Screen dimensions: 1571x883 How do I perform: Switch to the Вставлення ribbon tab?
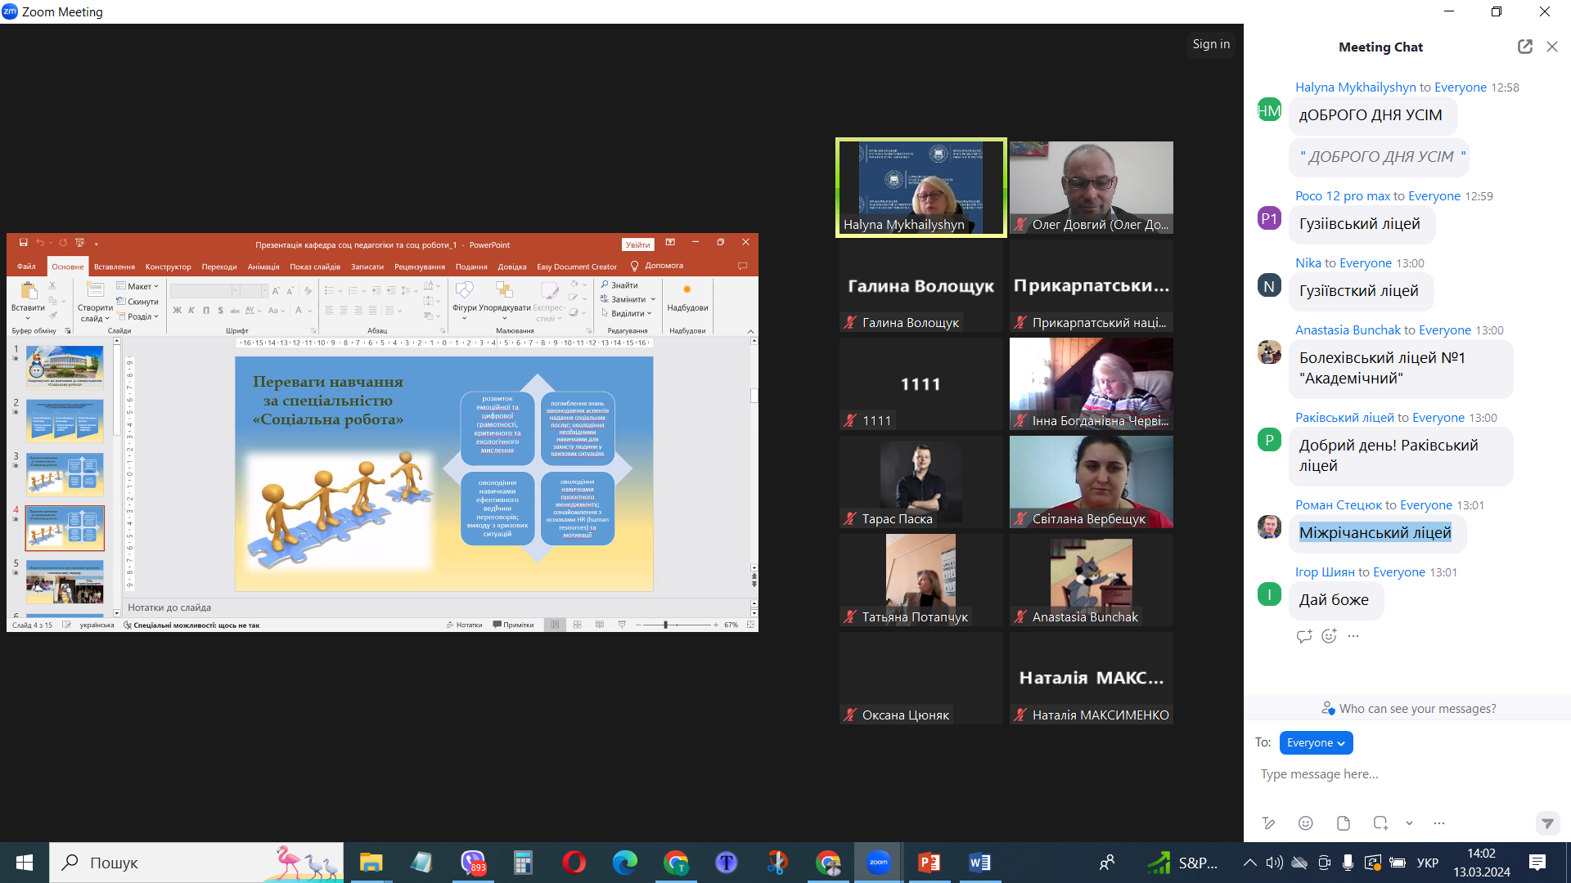coord(114,267)
